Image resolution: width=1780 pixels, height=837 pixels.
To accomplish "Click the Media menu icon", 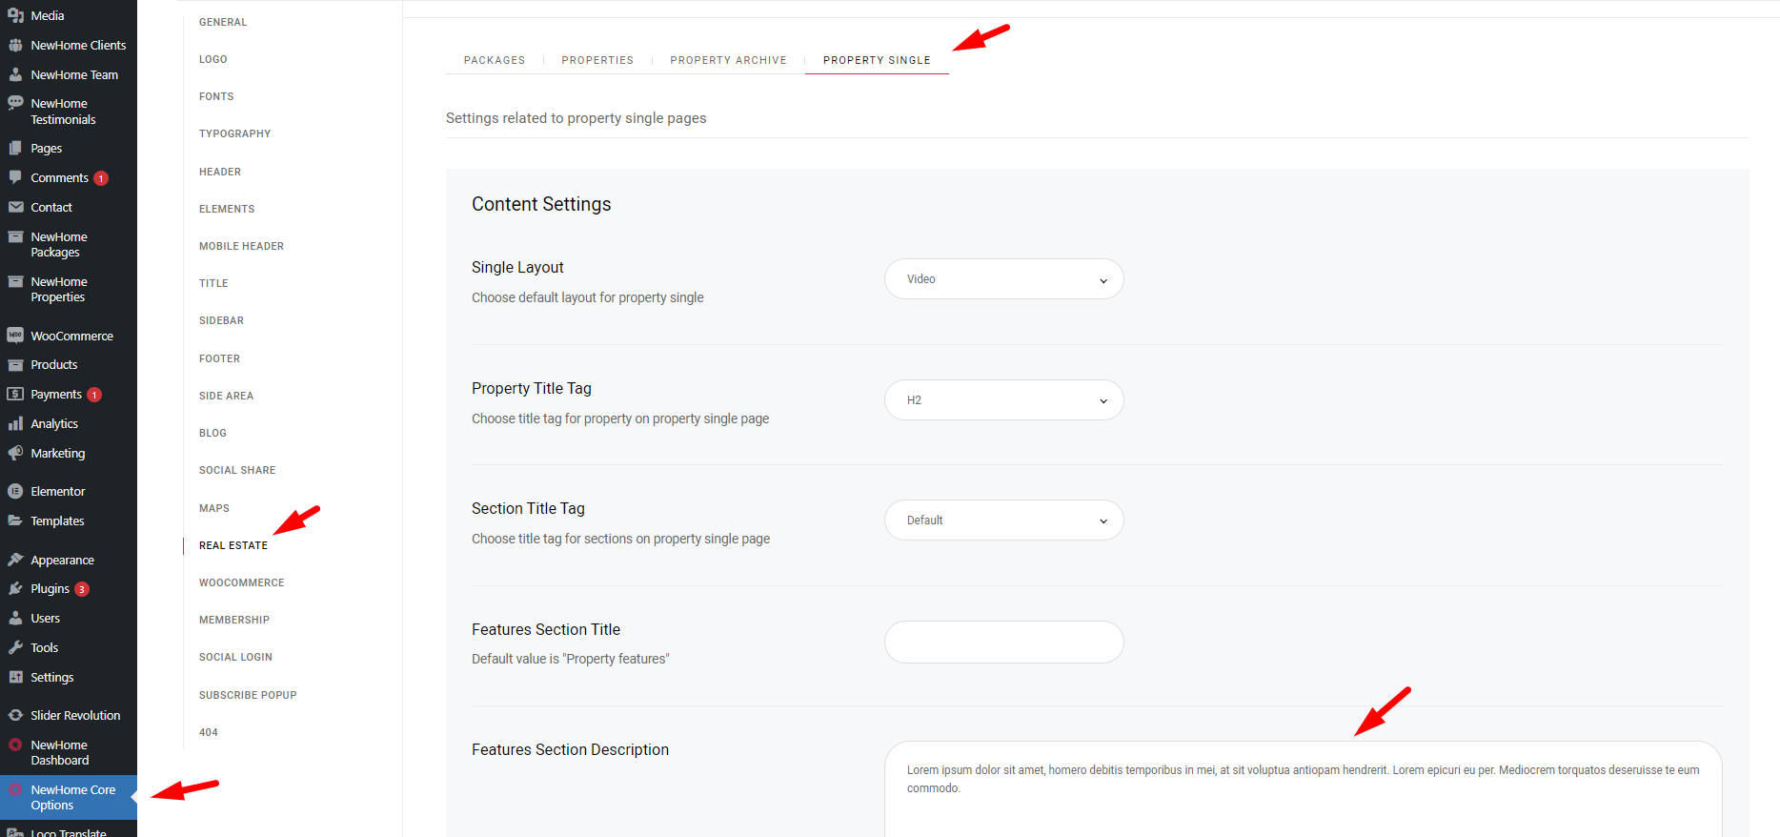I will tap(15, 15).
